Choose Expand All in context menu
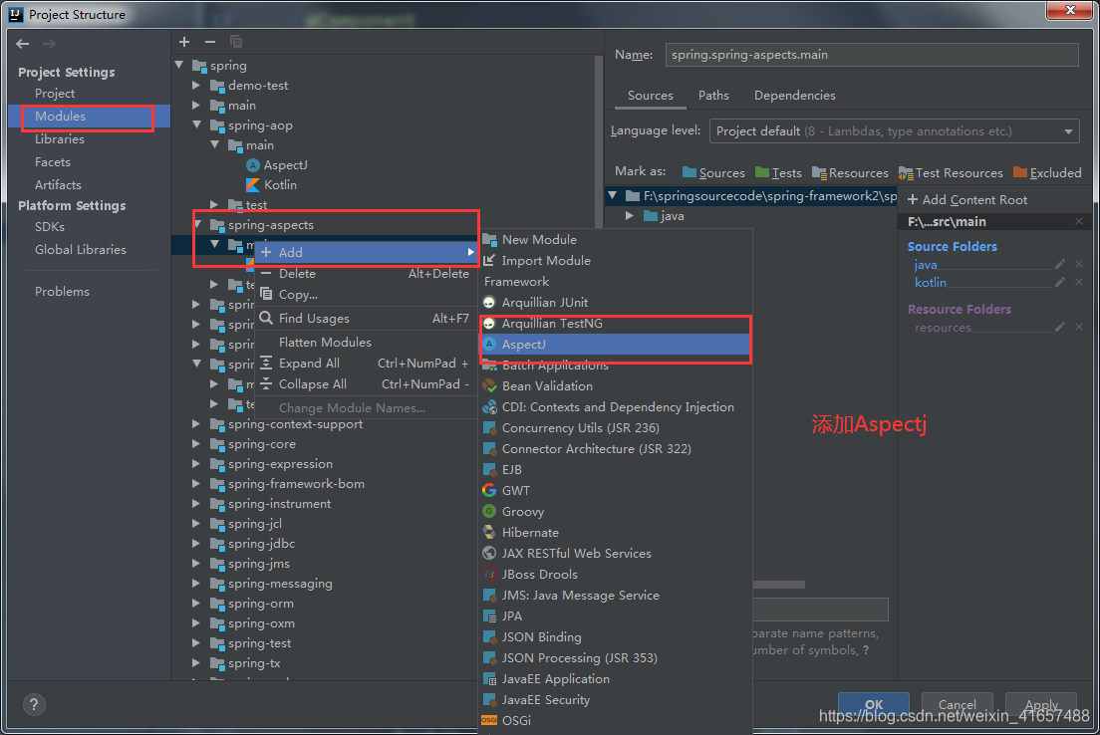 pyautogui.click(x=367, y=364)
